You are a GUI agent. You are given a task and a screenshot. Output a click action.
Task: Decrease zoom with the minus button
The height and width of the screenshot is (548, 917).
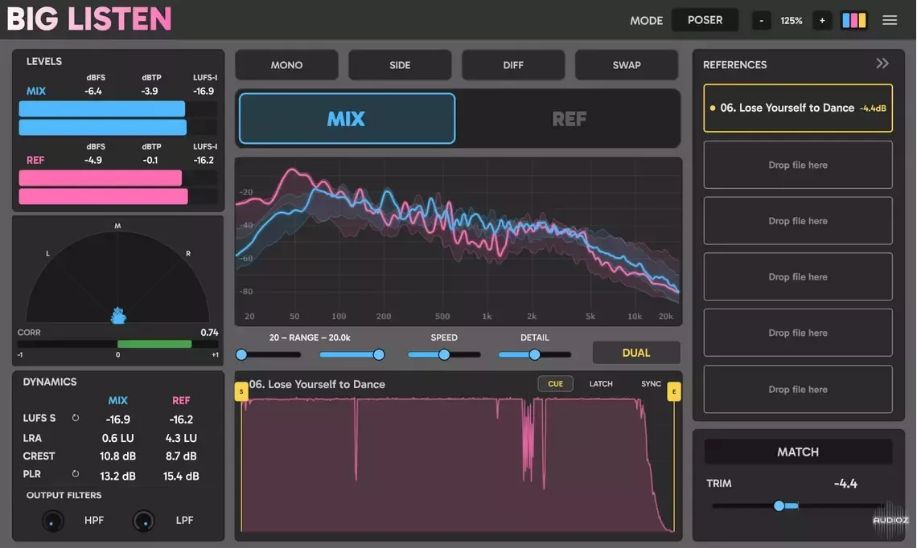761,20
